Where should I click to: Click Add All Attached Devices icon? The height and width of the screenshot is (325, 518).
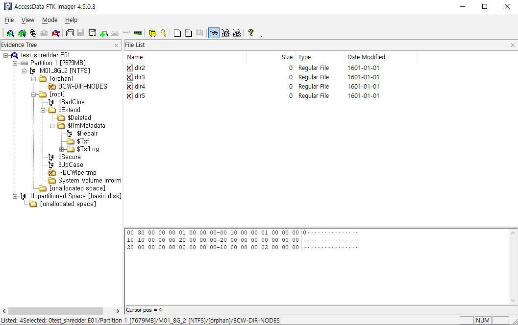pos(22,33)
